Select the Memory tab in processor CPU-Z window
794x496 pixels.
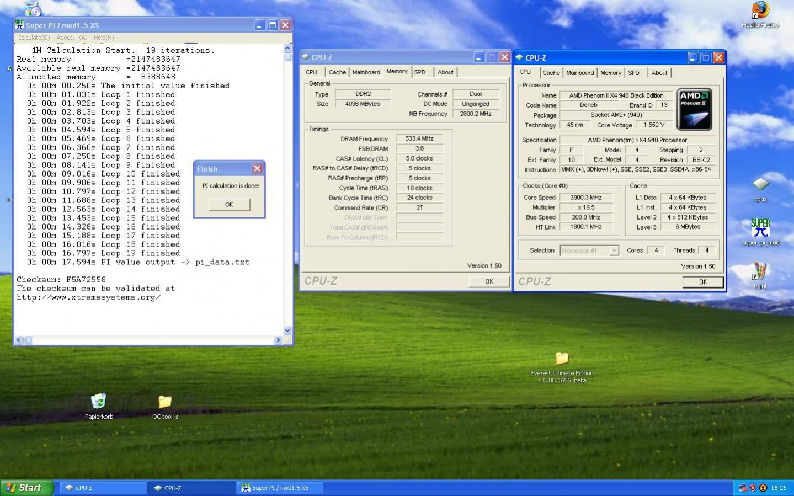click(x=611, y=73)
